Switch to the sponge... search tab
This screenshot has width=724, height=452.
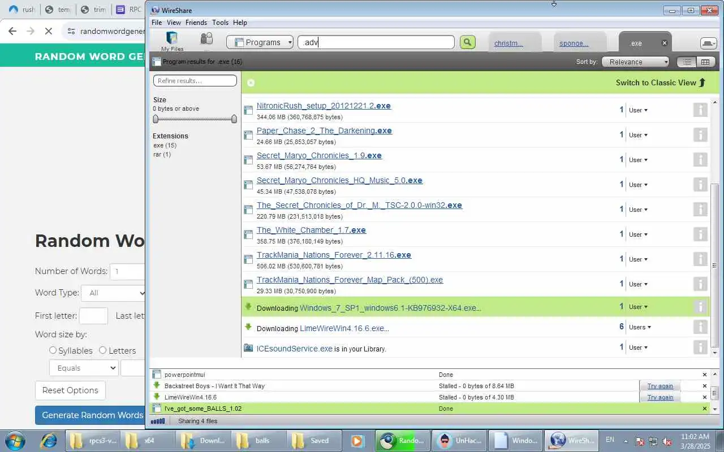[574, 43]
